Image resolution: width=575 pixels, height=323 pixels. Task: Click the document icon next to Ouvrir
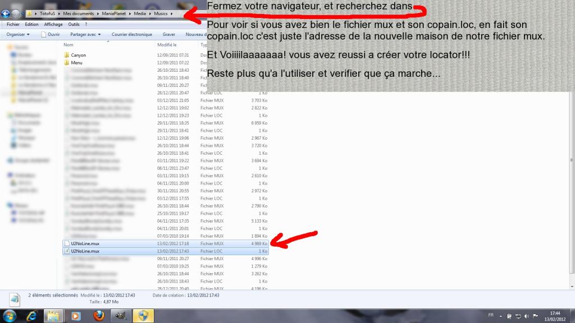[44, 34]
